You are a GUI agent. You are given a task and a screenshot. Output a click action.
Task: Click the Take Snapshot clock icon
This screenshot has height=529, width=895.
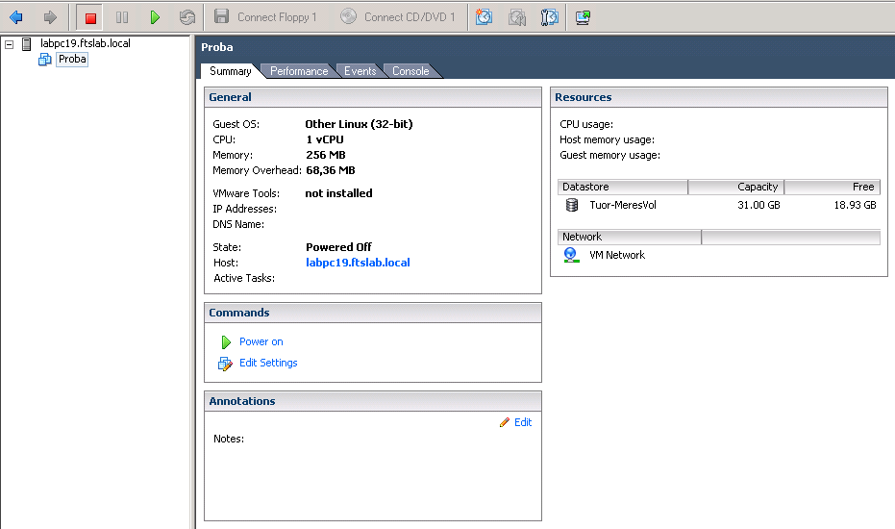pos(485,17)
